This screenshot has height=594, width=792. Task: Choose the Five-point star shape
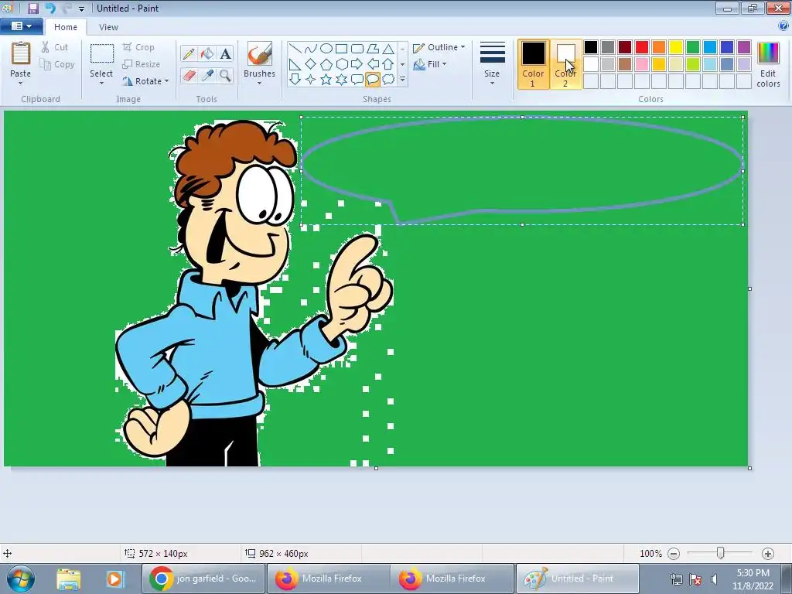tap(326, 80)
